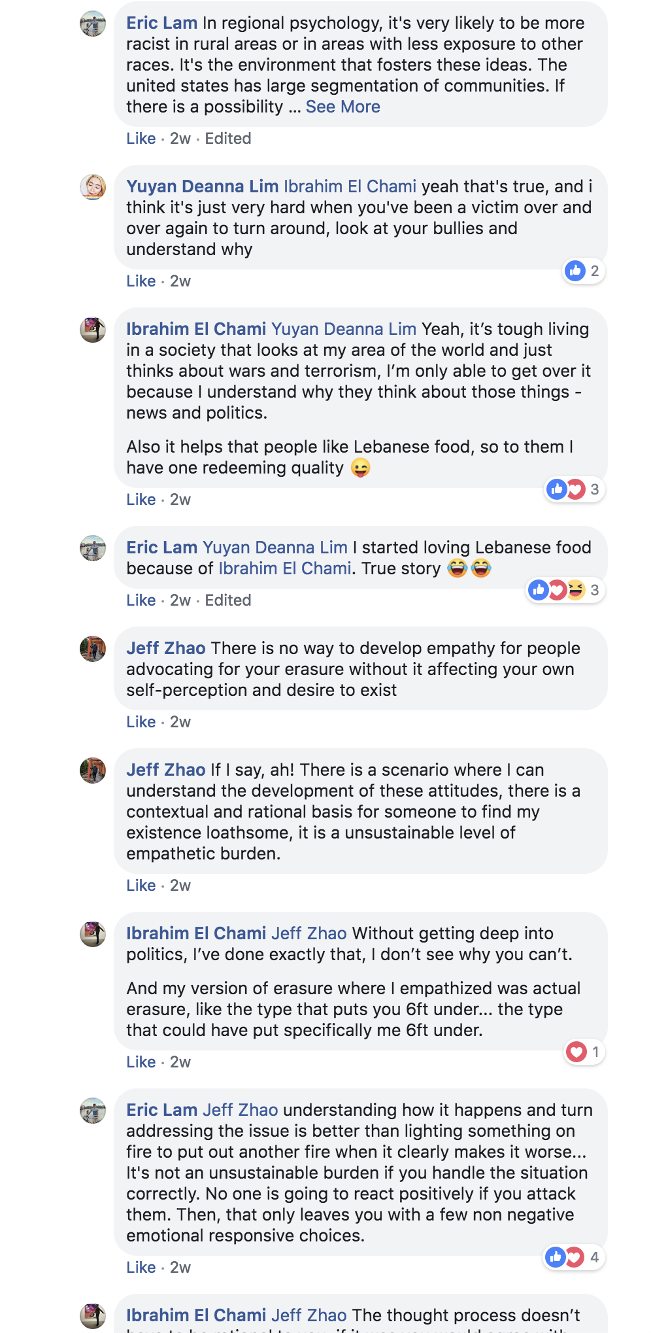View the 3 reactions on Eric's True story comment
Image resolution: width=651 pixels, height=1333 pixels.
coord(566,590)
